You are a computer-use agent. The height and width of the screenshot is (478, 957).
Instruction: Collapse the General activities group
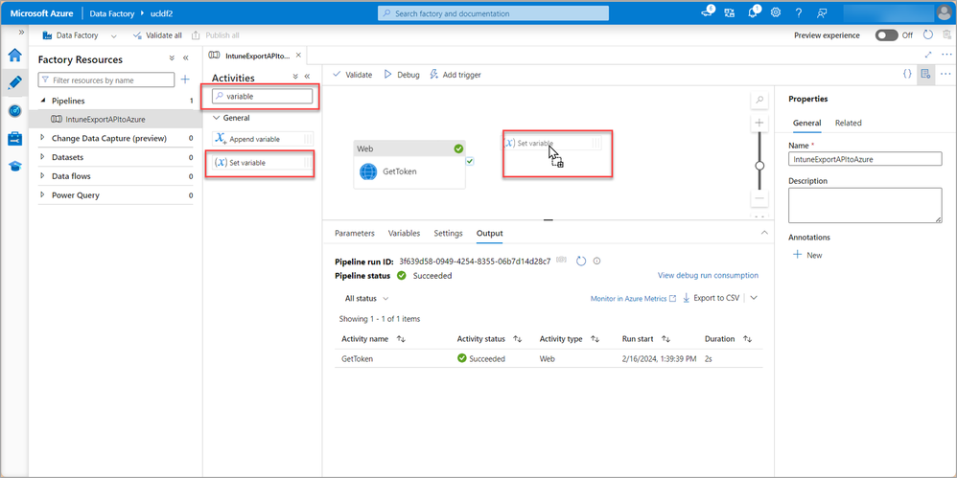tap(216, 118)
